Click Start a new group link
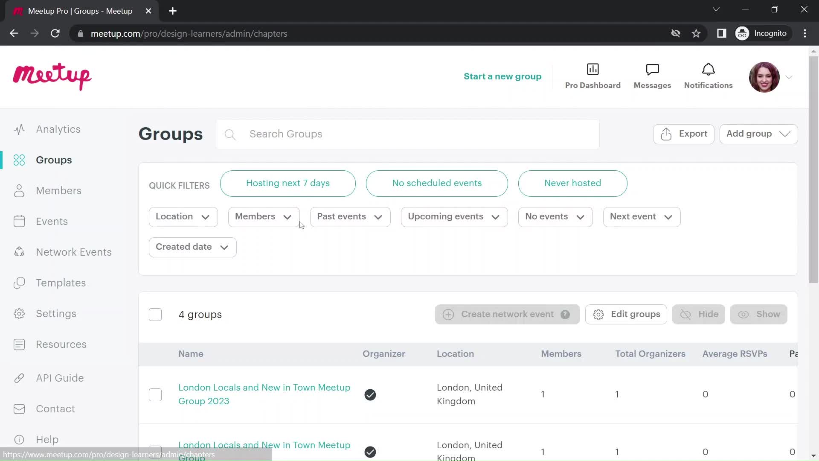 click(502, 76)
